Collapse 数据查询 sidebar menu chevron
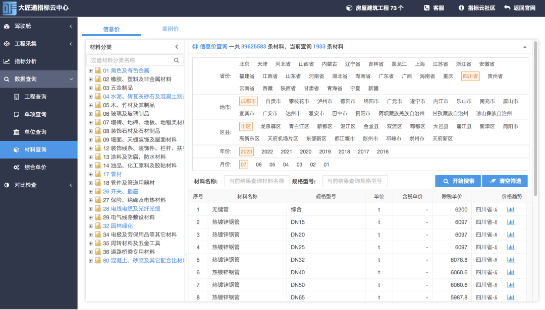The width and height of the screenshot is (545, 310). [71, 79]
